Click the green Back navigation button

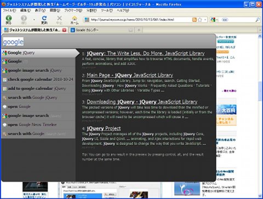pos(9,18)
